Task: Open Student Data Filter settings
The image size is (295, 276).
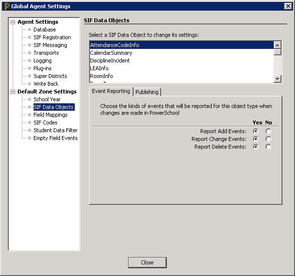Action: [55, 130]
